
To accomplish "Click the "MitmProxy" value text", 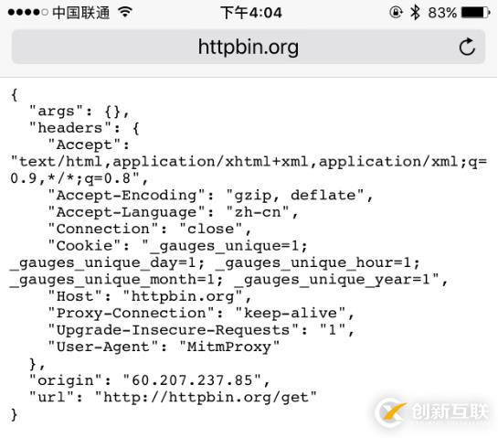I will pos(229,347).
